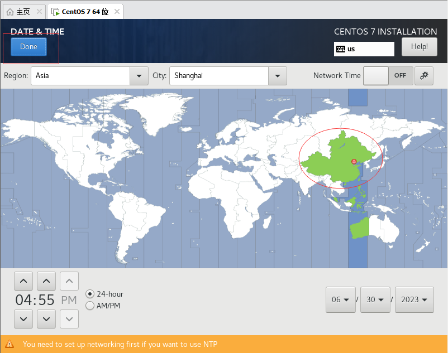Click the red location pin on the map
Image resolution: width=448 pixels, height=353 pixels.
tap(354, 162)
